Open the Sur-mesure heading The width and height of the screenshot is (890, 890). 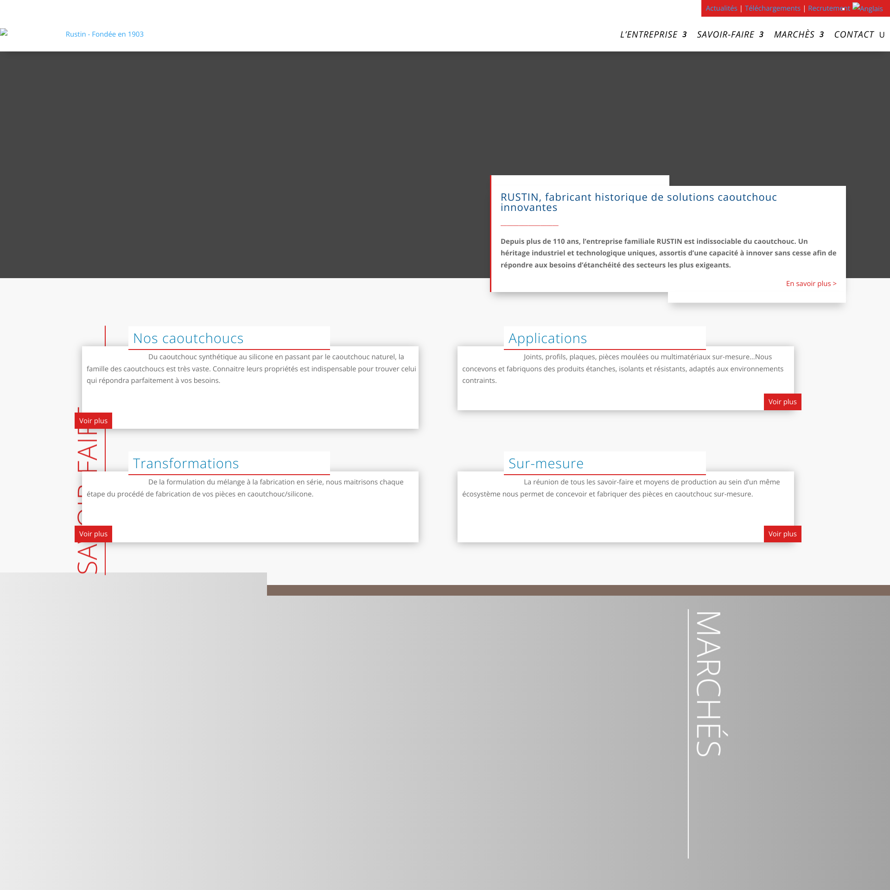coord(546,463)
